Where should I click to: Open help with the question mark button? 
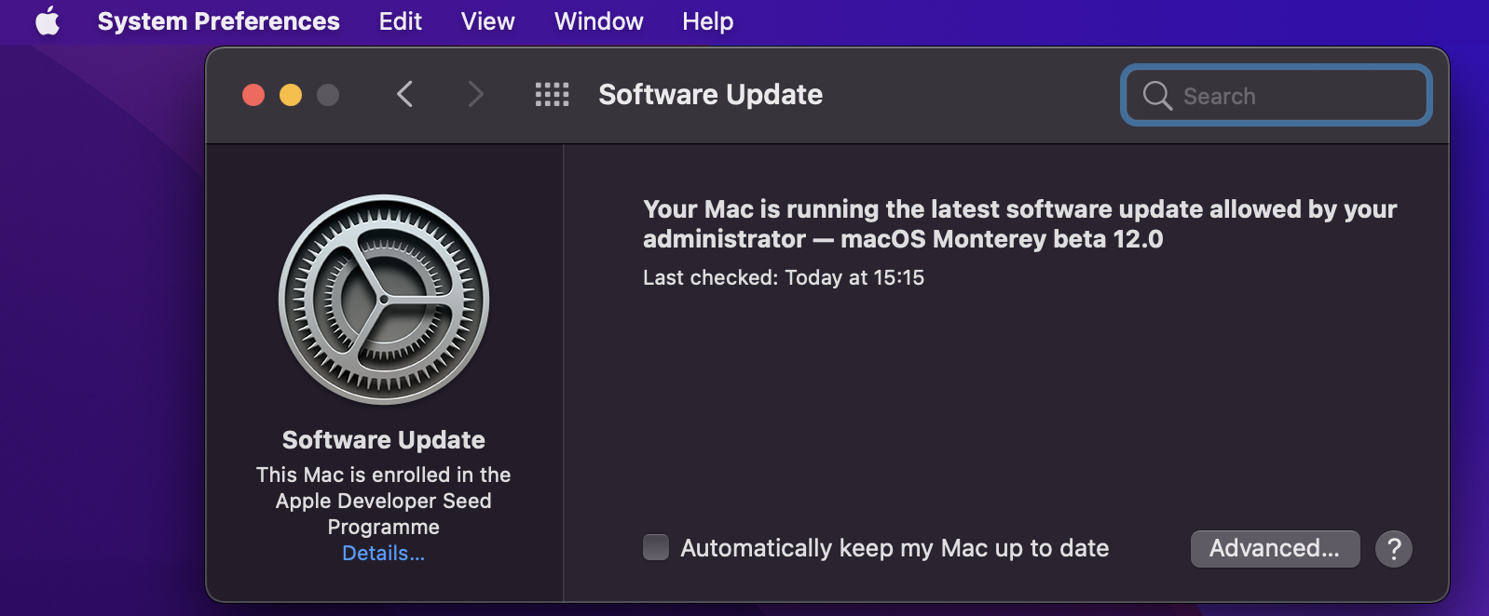tap(1394, 549)
